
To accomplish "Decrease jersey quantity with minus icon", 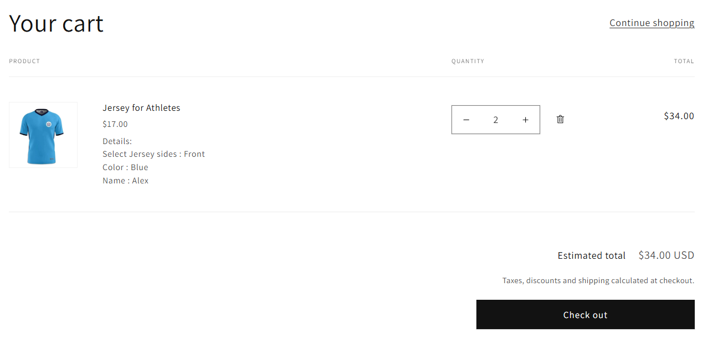I will (466, 120).
